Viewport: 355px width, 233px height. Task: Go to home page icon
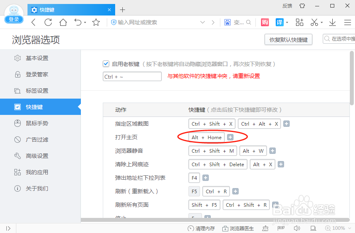(63, 22)
